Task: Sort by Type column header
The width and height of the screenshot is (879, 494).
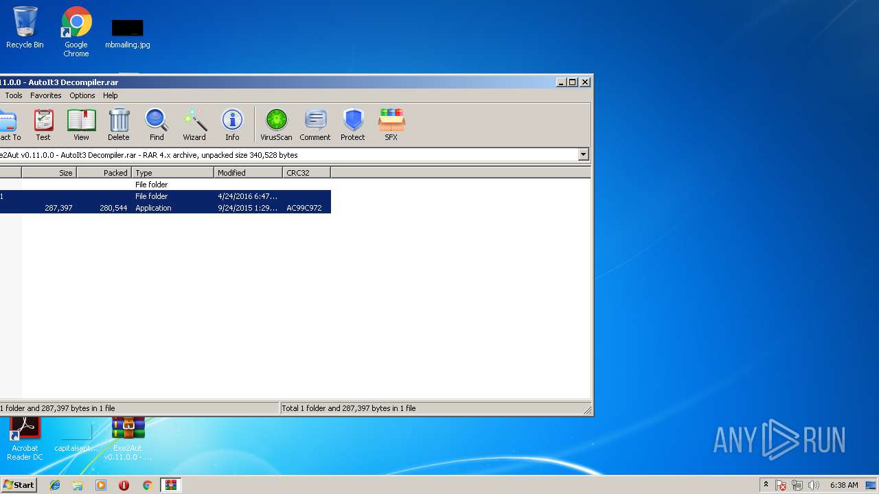Action: point(172,172)
